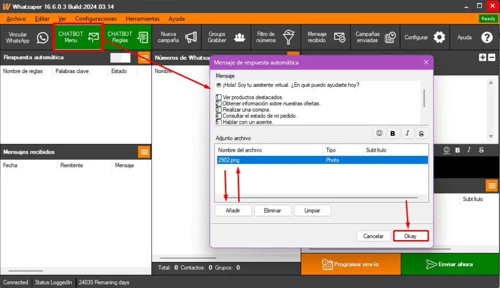Open the CHATBOT Reglas toolbar button
Viewport: 500px width, 288px height.
pos(127,37)
